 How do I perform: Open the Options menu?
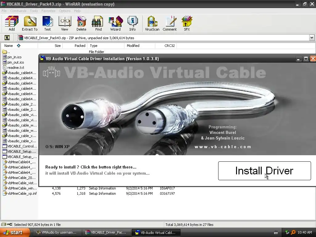65,11
